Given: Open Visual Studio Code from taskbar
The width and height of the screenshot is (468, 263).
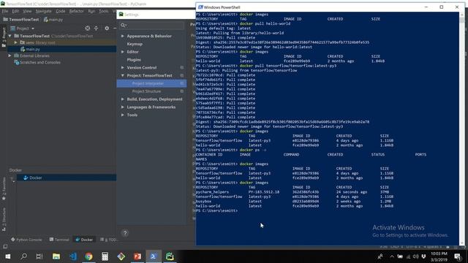Looking at the screenshot, I should coord(72,256).
